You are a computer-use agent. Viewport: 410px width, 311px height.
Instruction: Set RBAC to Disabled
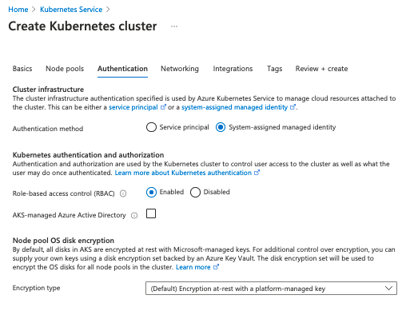195,192
